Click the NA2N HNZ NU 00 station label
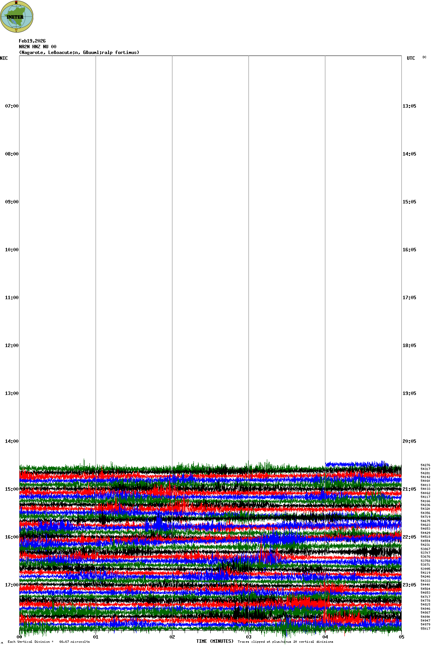The width and height of the screenshot is (432, 647). (37, 47)
